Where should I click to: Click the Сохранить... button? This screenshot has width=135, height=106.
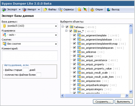click(103, 102)
